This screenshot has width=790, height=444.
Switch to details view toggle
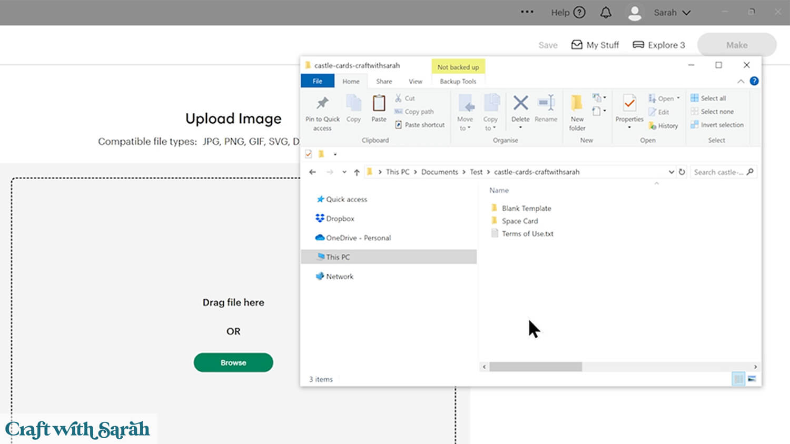click(x=738, y=379)
